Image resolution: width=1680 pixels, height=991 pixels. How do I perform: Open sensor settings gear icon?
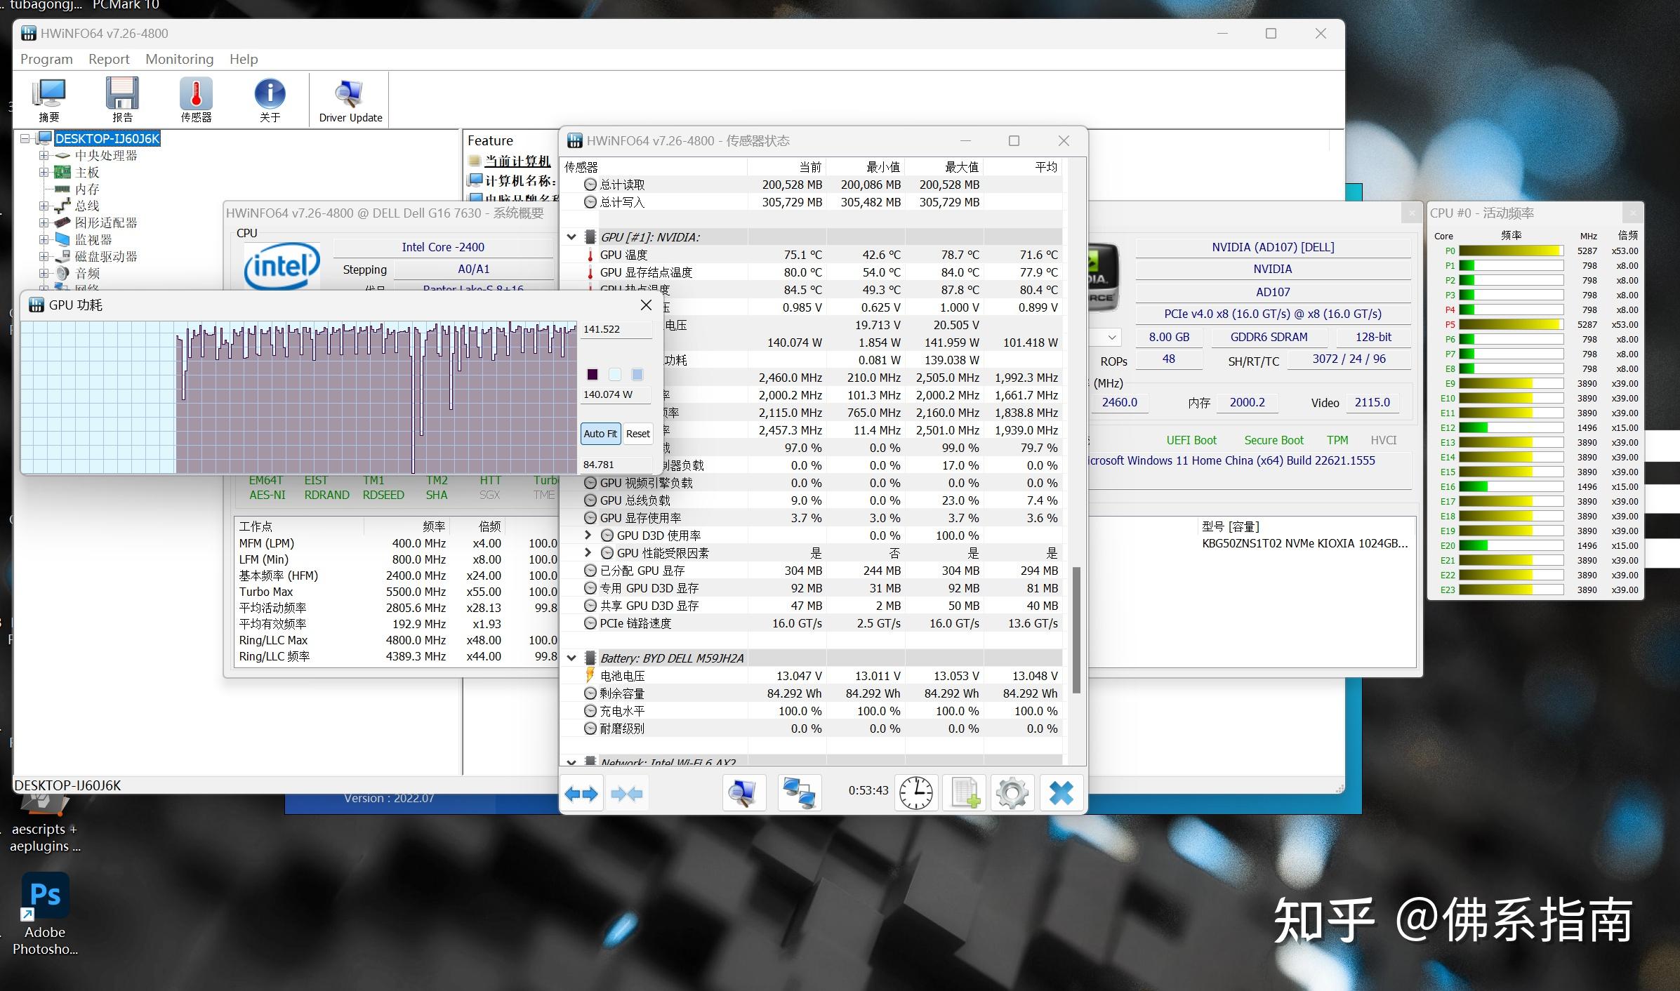point(1012,793)
